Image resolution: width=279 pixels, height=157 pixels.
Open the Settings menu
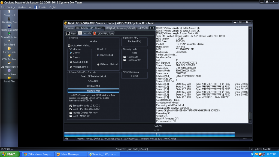11,7
